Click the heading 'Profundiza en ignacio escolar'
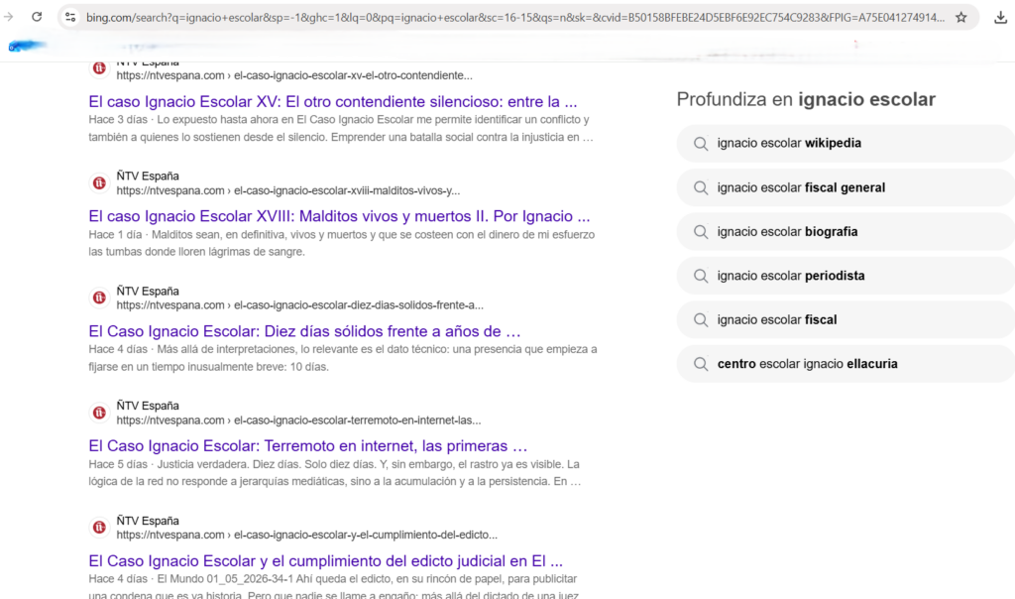 tap(806, 100)
